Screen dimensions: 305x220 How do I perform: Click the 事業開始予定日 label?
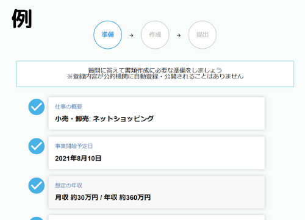click(74, 146)
